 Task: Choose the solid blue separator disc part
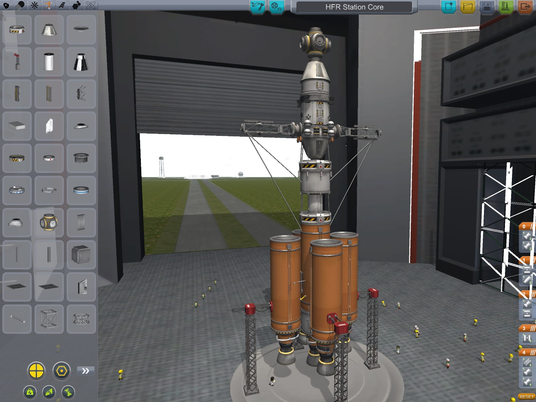(x=81, y=190)
